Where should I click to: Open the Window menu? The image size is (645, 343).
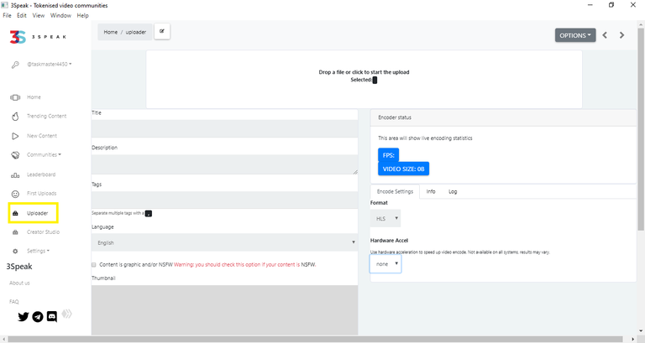pyautogui.click(x=60, y=15)
